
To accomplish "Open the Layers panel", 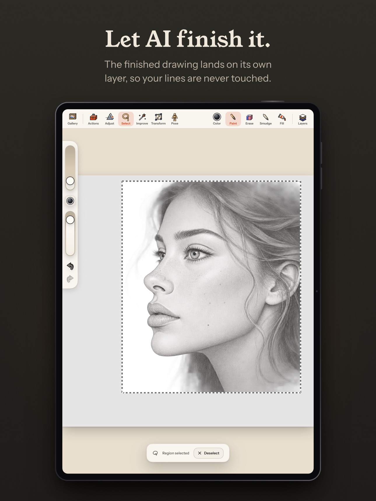I will [x=303, y=119].
